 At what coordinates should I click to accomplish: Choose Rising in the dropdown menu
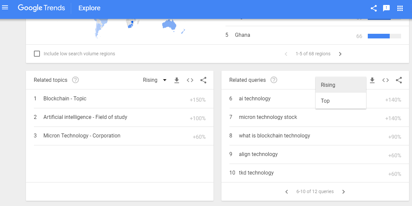click(x=328, y=85)
